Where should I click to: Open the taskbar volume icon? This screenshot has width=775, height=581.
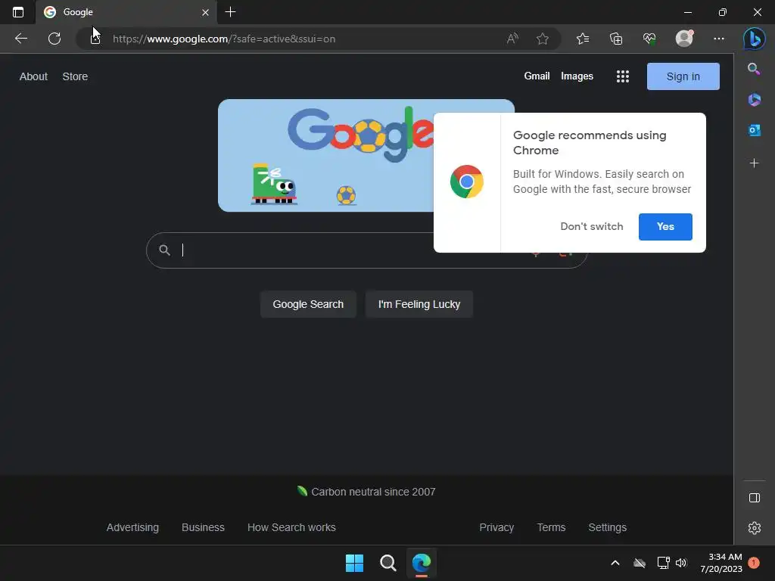(x=681, y=563)
